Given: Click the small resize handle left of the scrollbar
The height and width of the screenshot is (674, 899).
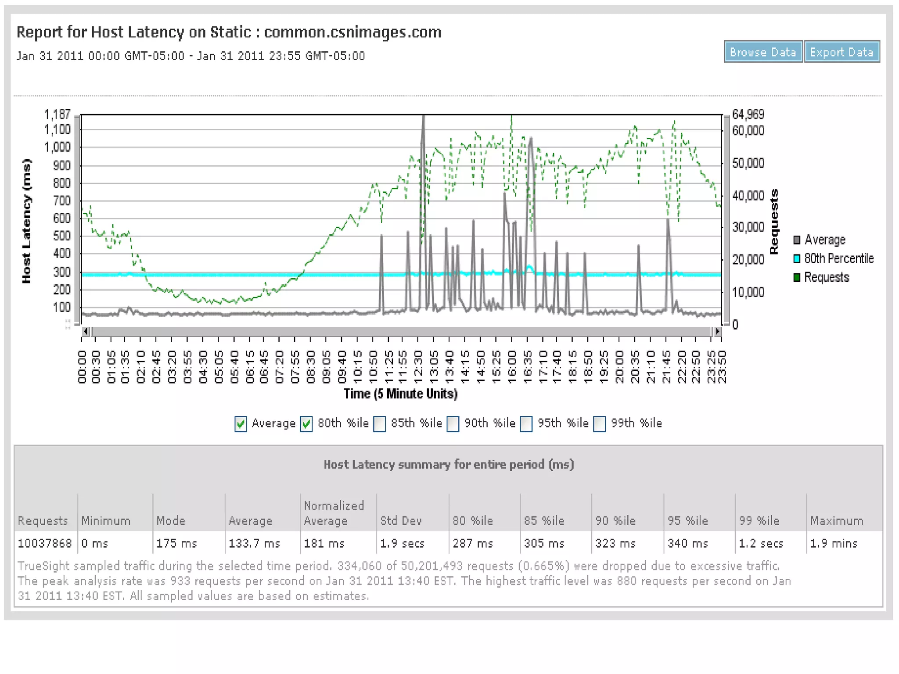Looking at the screenshot, I should pyautogui.click(x=68, y=325).
